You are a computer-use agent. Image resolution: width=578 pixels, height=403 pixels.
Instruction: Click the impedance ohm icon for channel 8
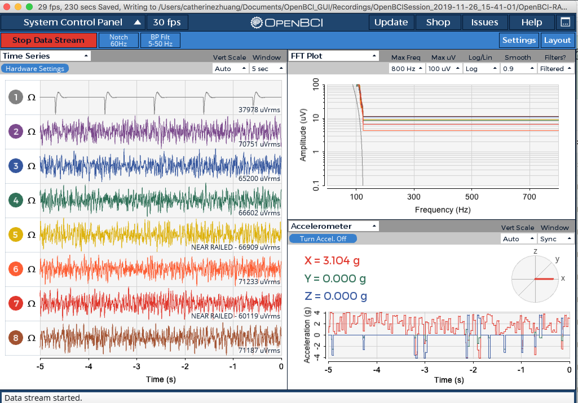tap(32, 338)
